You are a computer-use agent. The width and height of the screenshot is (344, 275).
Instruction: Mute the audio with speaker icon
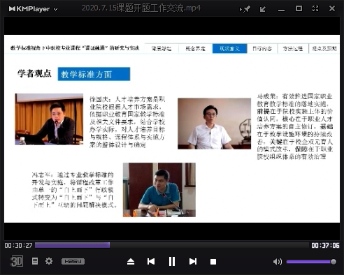point(278,262)
